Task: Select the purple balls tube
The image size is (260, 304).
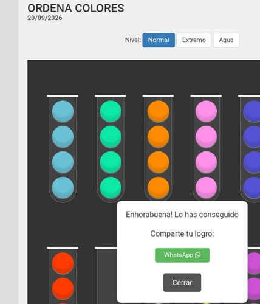Action: tap(254, 275)
